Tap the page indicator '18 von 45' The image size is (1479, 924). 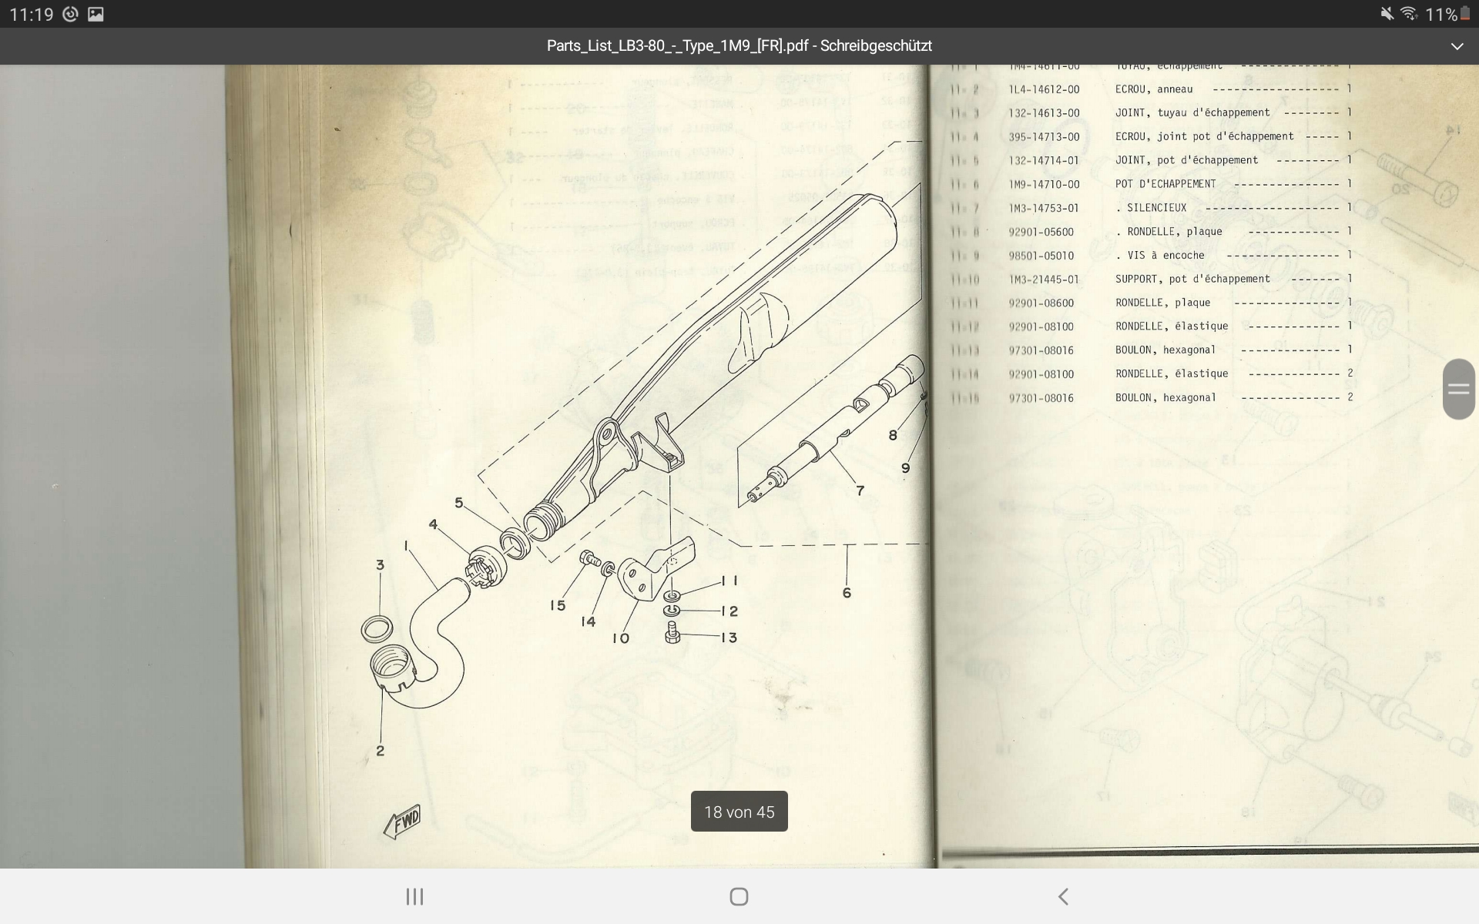pyautogui.click(x=739, y=812)
